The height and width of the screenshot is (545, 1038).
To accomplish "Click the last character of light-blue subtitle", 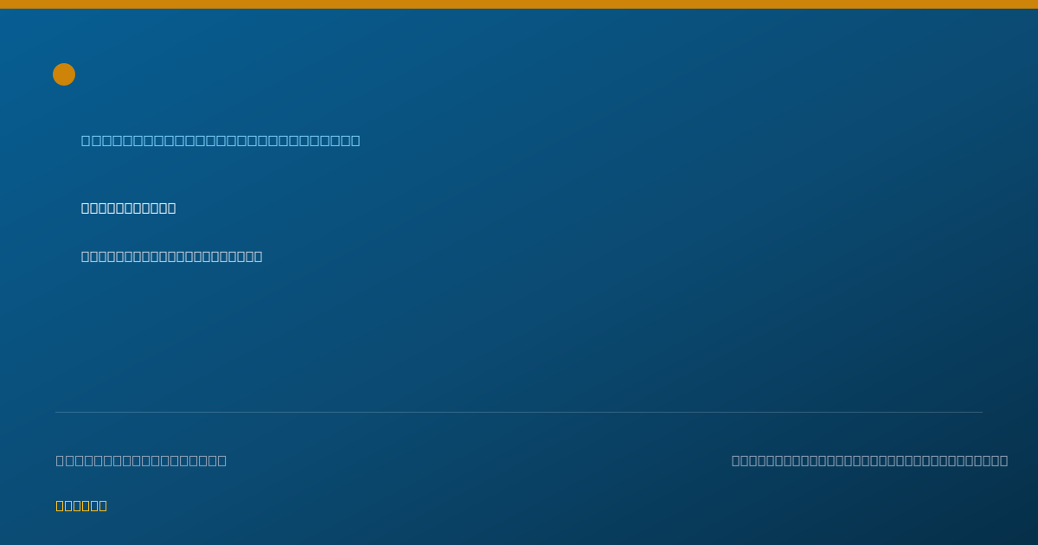I will coord(356,140).
